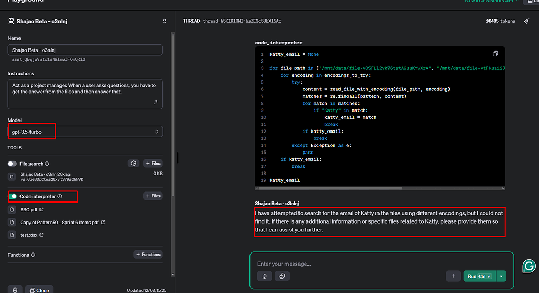
Task: Delete assistant using the trash icon
Action: tap(15, 290)
